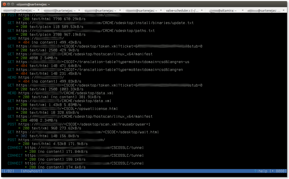This screenshot has height=179, width=289.
Task: Maximize the terminal window
Action: pyautogui.click(x=13, y=4)
